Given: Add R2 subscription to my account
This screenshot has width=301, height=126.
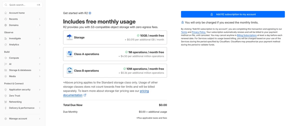Looking at the screenshot, I should coord(233,14).
